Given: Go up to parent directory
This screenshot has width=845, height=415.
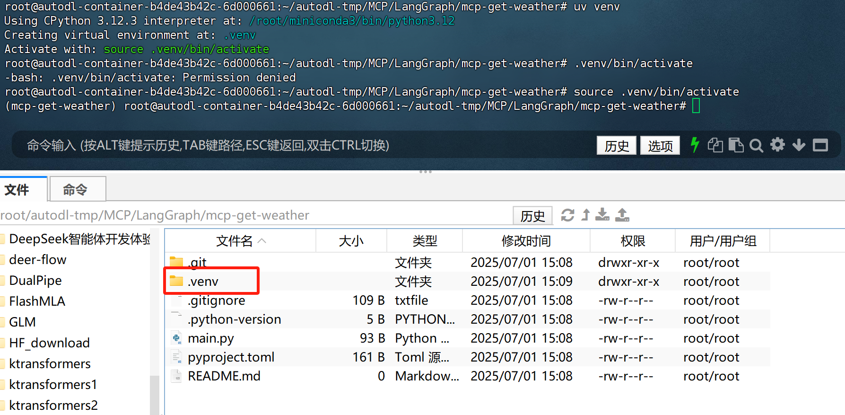Looking at the screenshot, I should (586, 215).
